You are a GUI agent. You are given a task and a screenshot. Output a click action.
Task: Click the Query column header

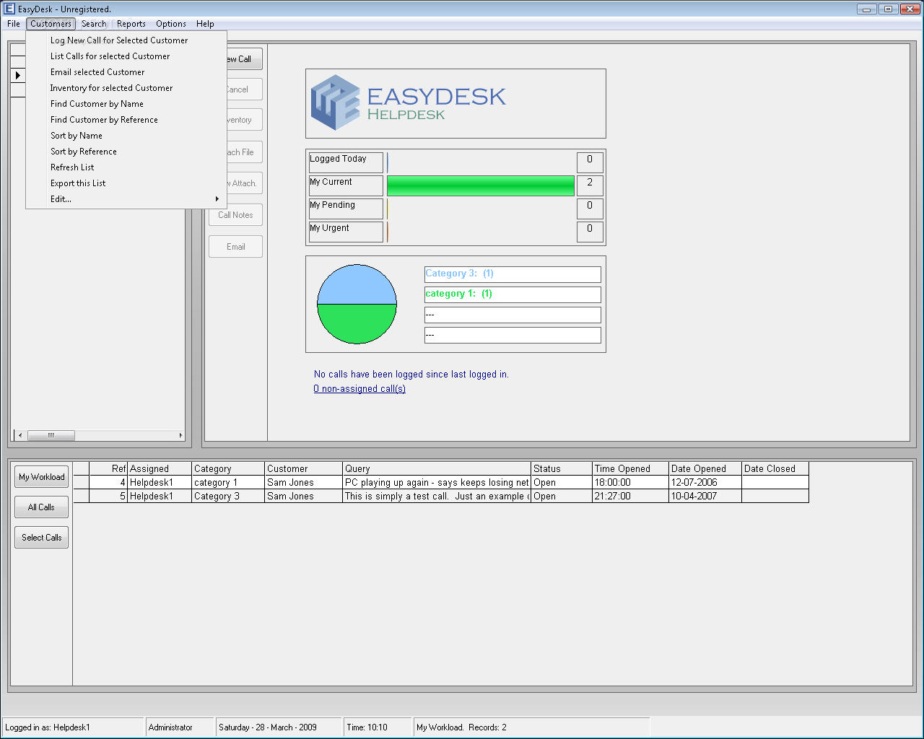pos(437,469)
